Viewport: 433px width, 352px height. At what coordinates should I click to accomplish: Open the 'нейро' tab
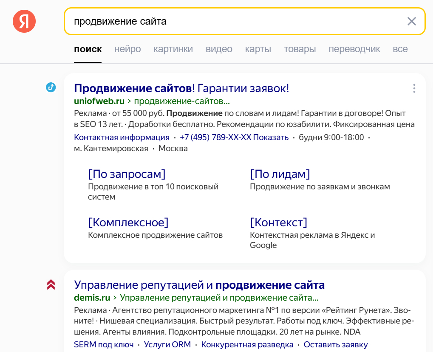coord(127,49)
